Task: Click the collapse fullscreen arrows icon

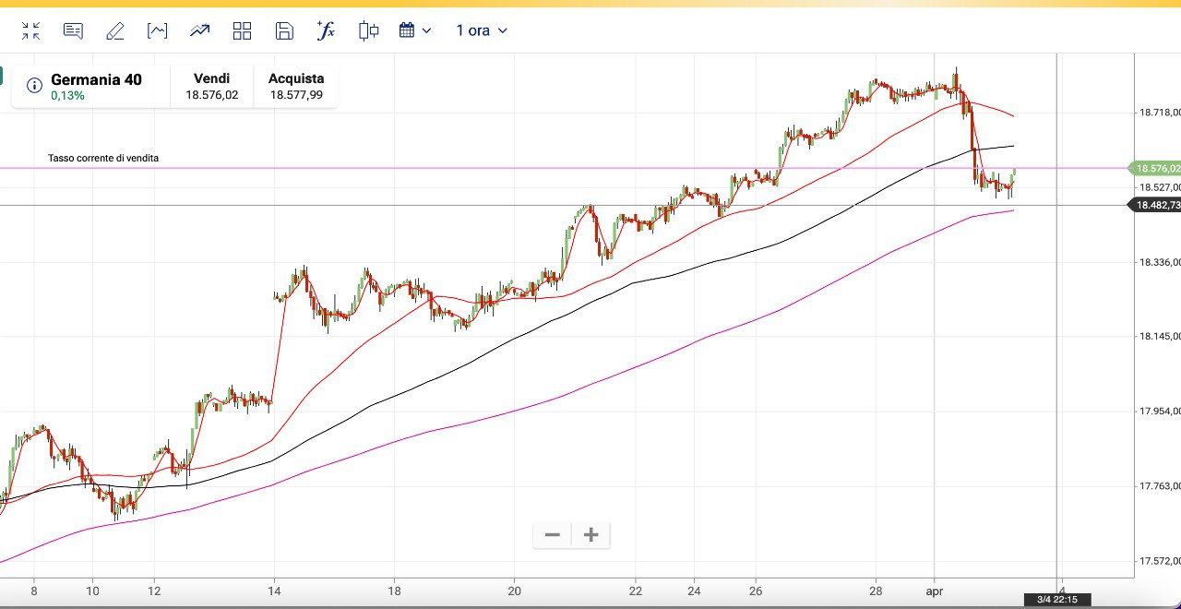Action: pos(30,31)
